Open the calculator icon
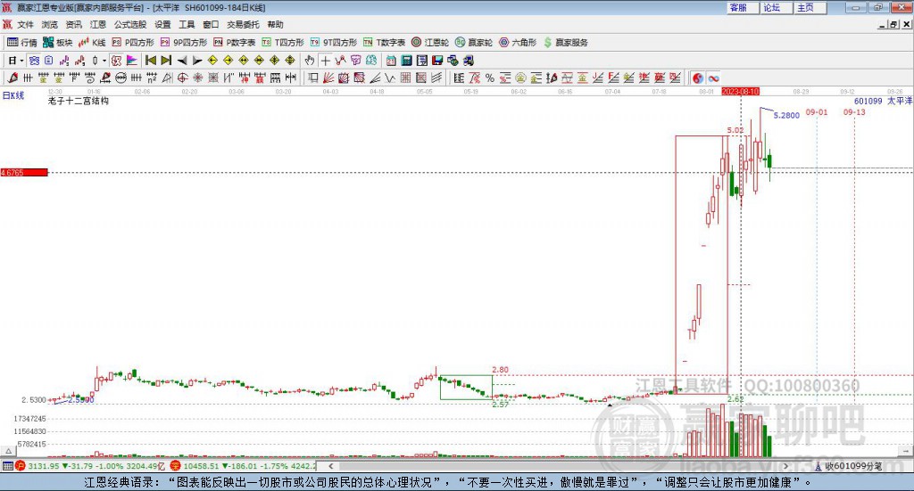Viewport: 914px width, 491px height. click(406, 61)
